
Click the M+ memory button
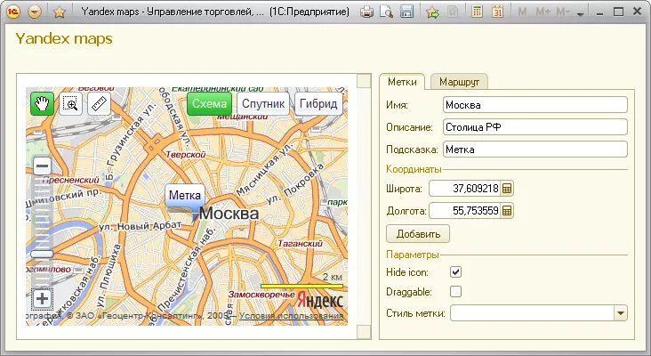tap(542, 12)
